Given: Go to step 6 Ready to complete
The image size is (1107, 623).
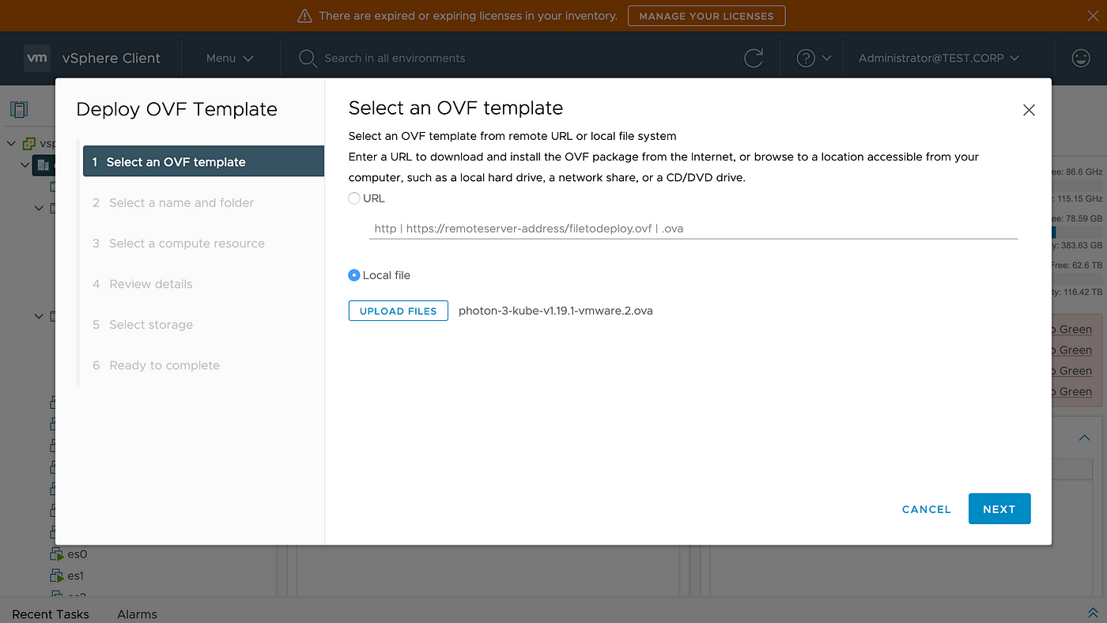Looking at the screenshot, I should pos(156,365).
